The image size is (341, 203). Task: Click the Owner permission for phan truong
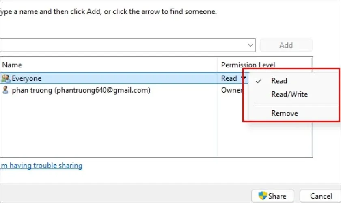231,90
